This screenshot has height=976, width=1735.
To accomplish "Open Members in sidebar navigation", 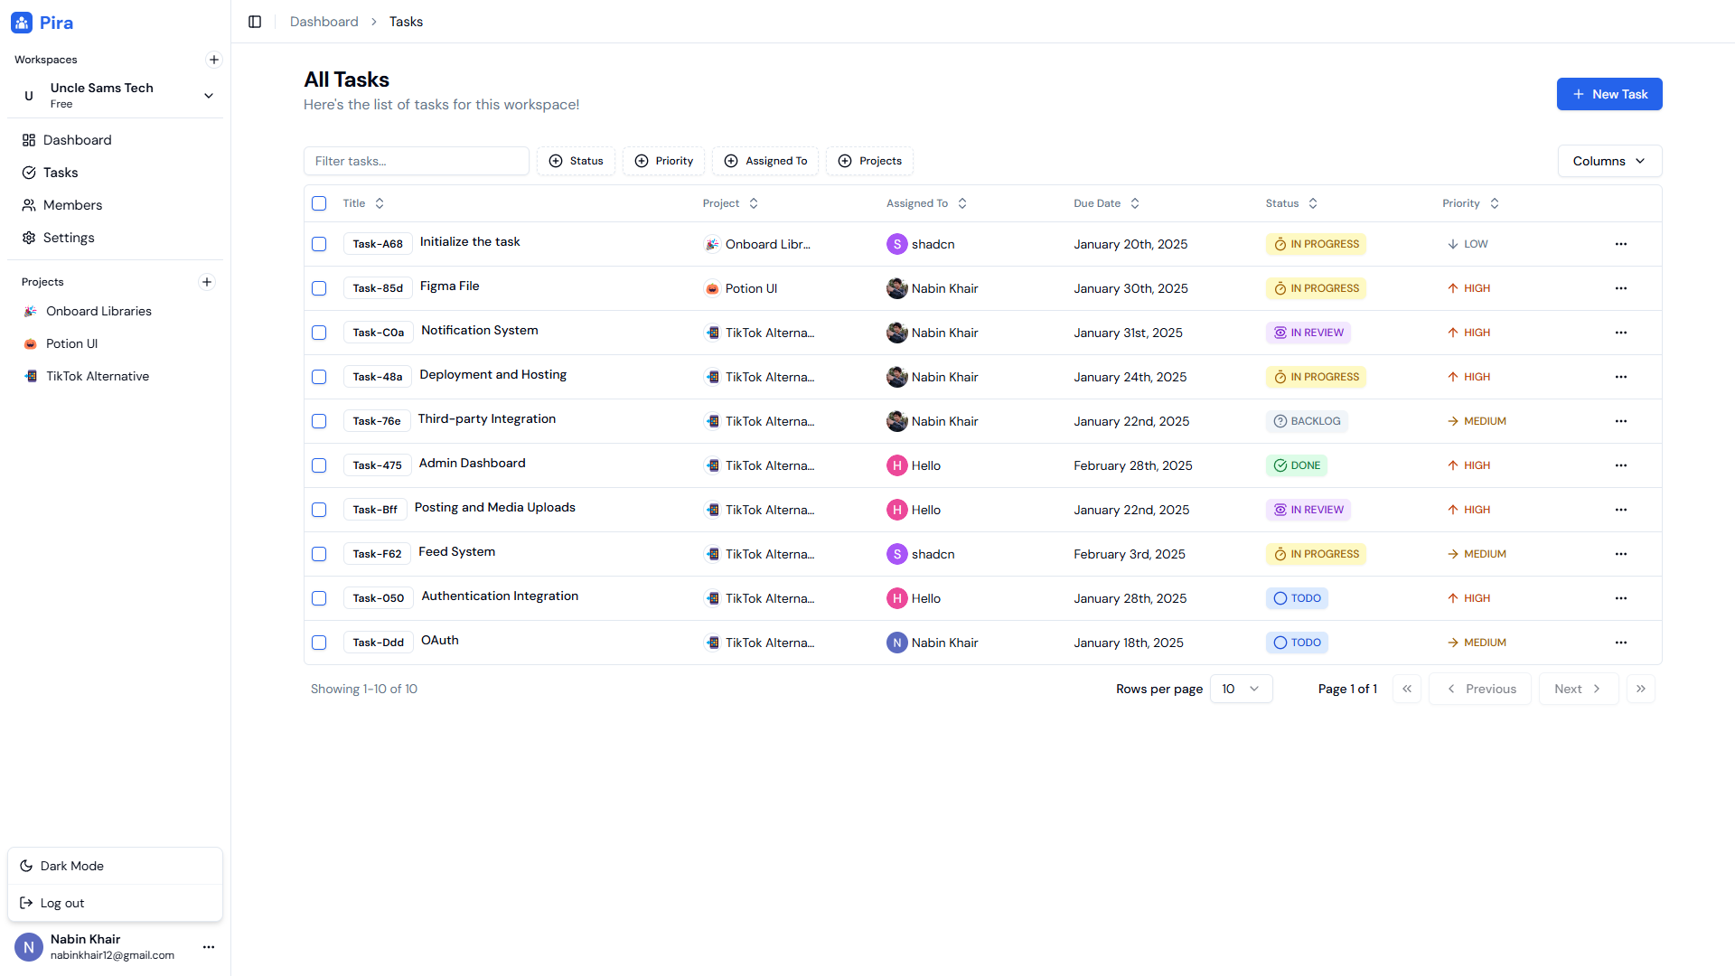I will (116, 205).
